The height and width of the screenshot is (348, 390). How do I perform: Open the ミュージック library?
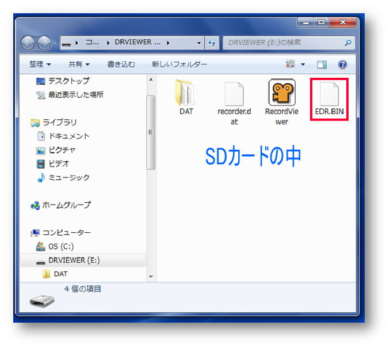(63, 177)
